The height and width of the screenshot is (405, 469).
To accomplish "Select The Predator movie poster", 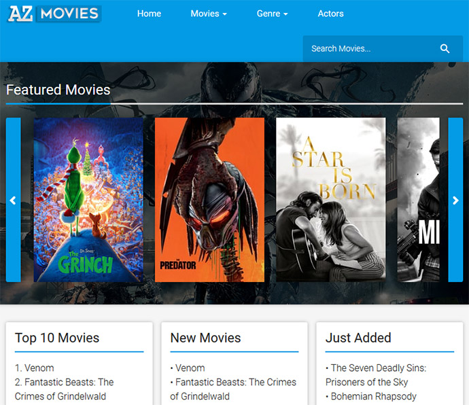I will (209, 200).
